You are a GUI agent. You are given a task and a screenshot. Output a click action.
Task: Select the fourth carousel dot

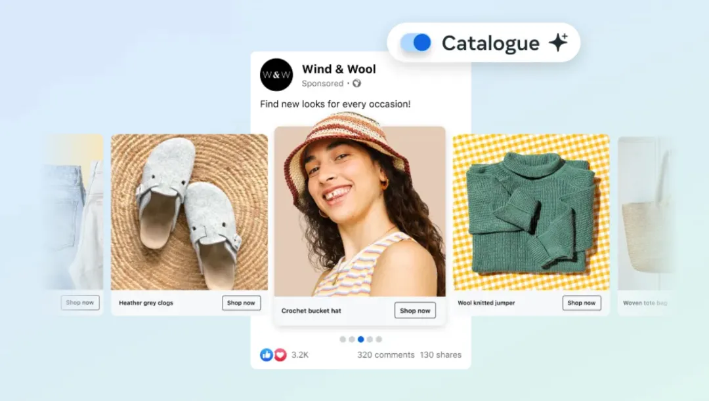pos(370,339)
